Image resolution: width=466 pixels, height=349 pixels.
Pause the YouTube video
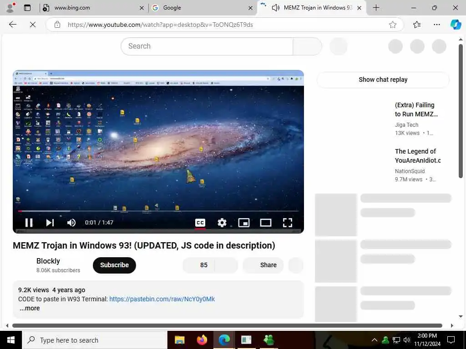coord(29,223)
